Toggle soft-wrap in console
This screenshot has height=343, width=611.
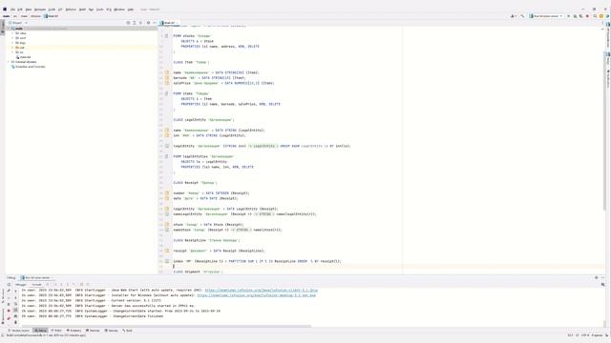click(15, 304)
